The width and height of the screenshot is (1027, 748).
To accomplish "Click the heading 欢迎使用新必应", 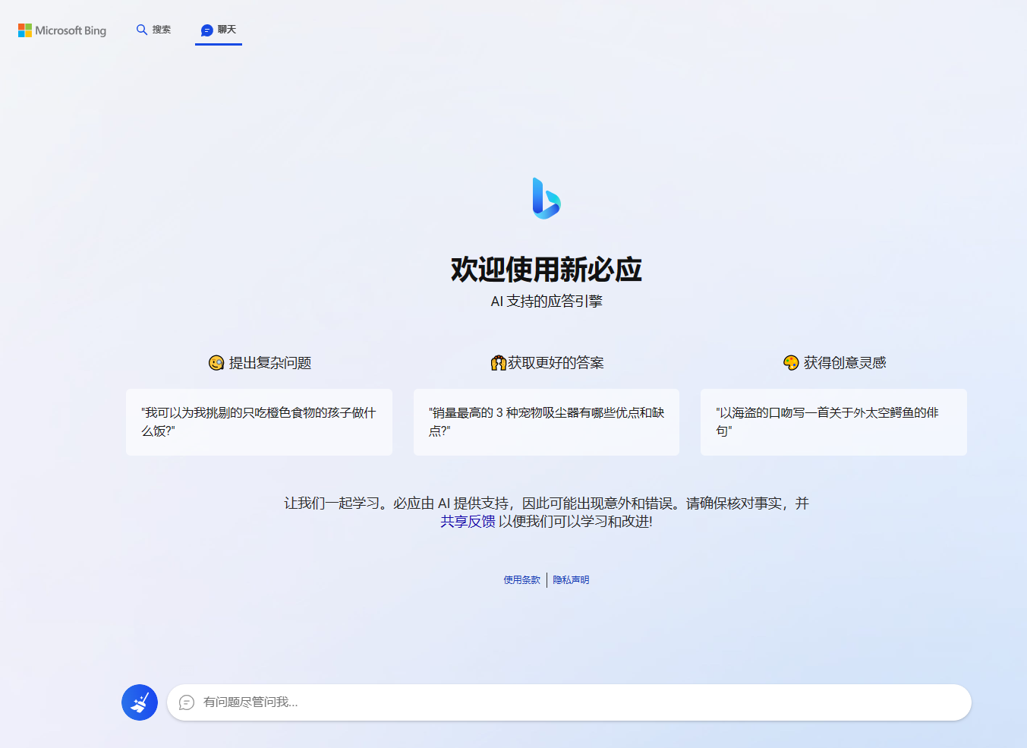I will pyautogui.click(x=546, y=269).
